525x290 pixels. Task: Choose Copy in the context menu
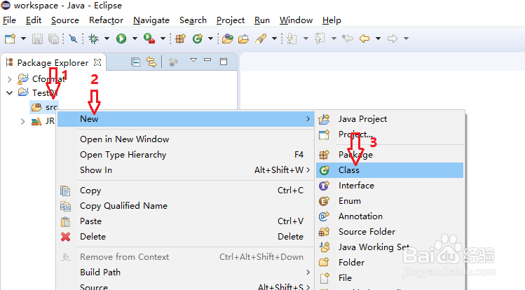tap(186, 191)
